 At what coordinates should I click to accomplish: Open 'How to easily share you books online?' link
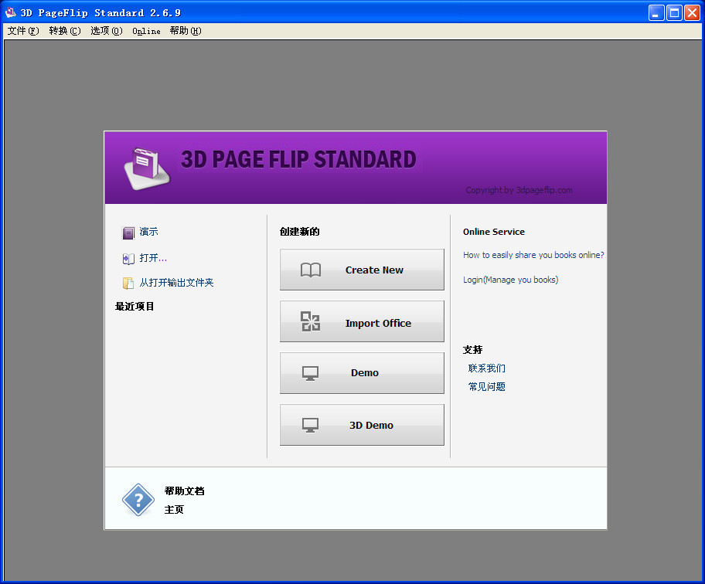pyautogui.click(x=533, y=255)
